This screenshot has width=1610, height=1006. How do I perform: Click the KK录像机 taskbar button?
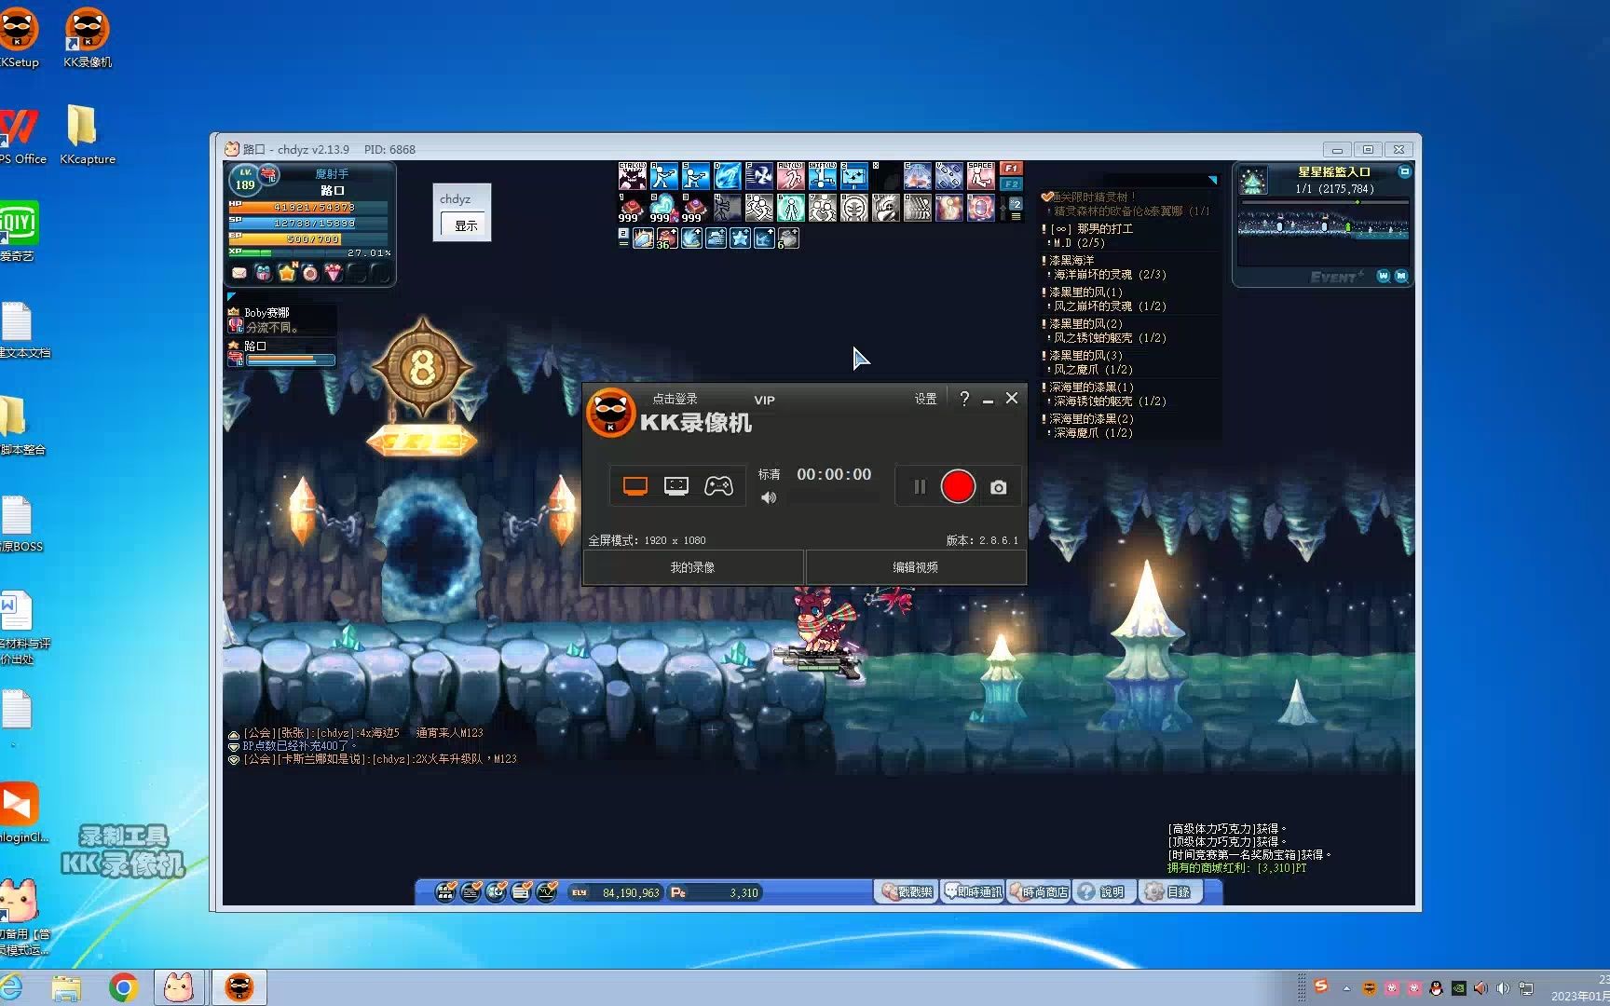(239, 987)
